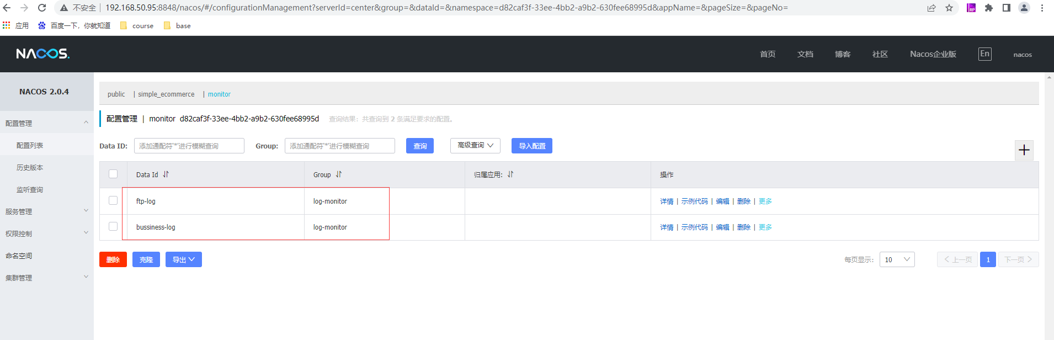
Task: View 详情 for ftp-log
Action: coord(667,201)
